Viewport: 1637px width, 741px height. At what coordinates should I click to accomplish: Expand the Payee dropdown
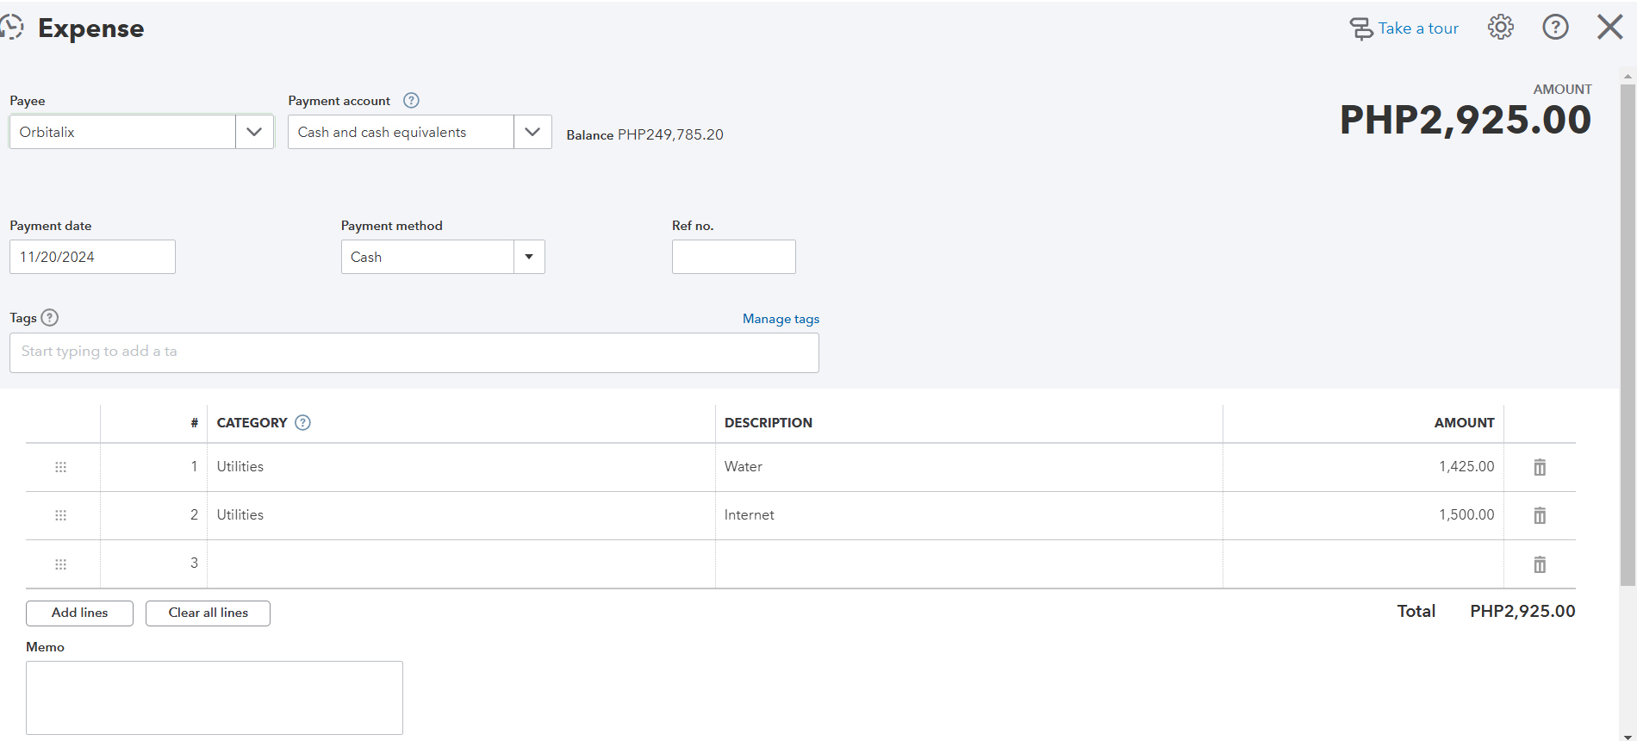254,132
